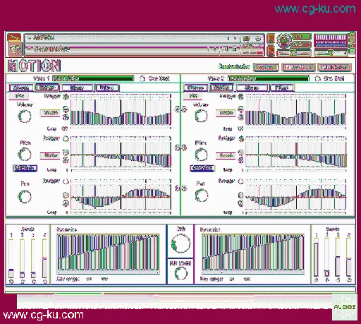The height and width of the screenshot is (324, 361).
Task: Click the first button after the Randomize label
Action: tap(266, 68)
